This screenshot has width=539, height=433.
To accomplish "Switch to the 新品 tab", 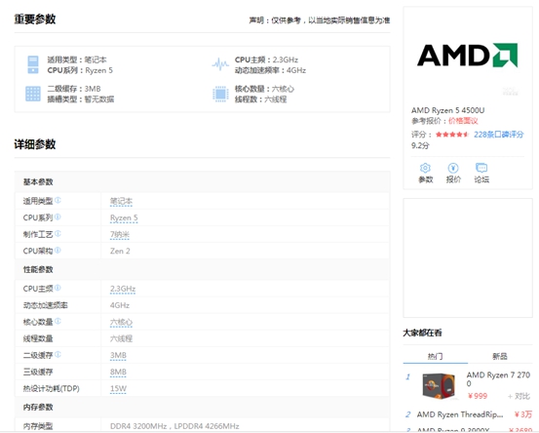I will pyautogui.click(x=500, y=356).
